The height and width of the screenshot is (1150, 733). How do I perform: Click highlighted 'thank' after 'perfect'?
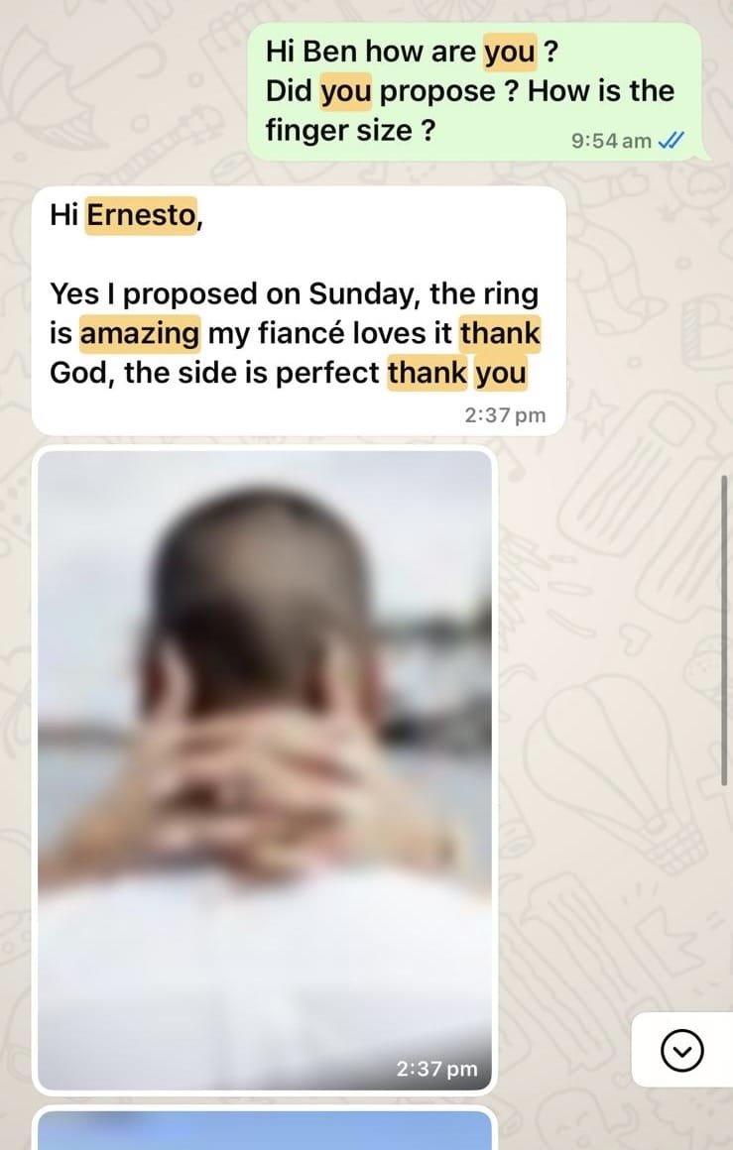[428, 373]
